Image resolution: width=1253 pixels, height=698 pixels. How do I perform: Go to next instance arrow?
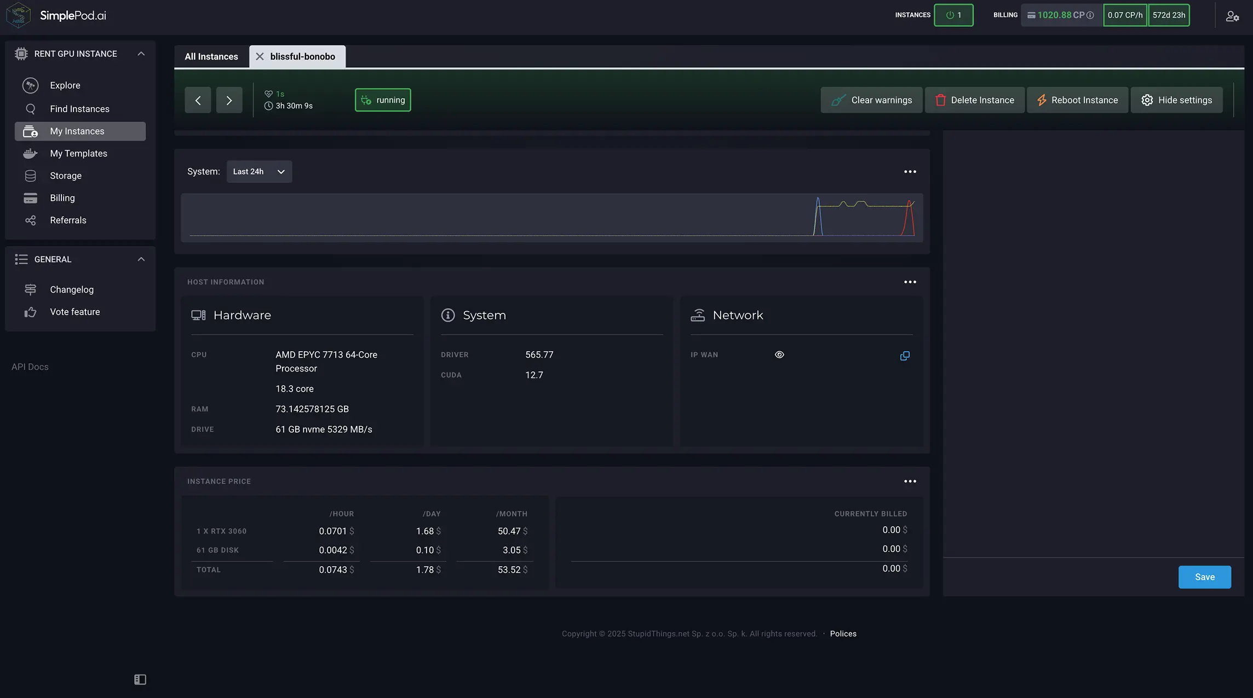click(229, 100)
